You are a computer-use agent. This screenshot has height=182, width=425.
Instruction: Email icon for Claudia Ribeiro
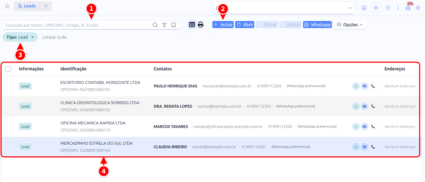pos(365,147)
